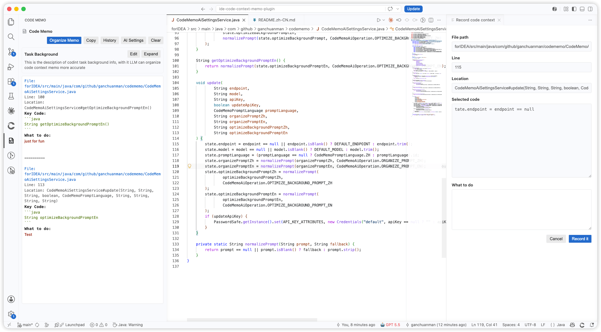Open the Git graph activity bar icon
This screenshot has width=601, height=332.
click(11, 155)
